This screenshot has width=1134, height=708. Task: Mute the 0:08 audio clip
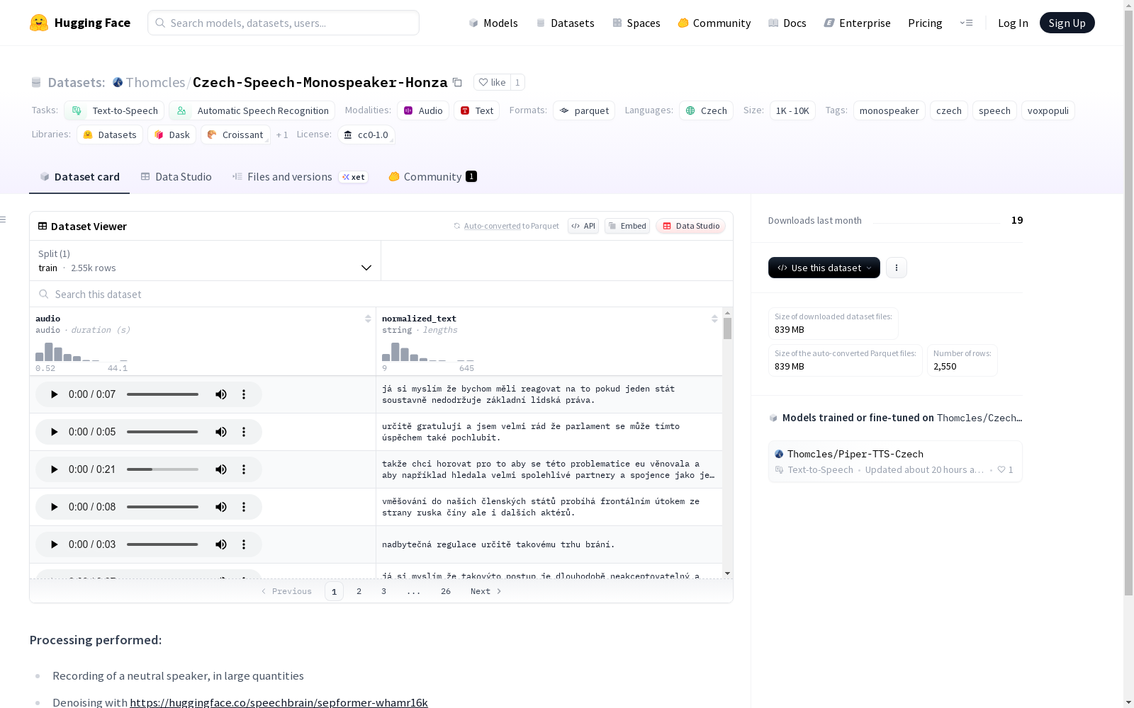pyautogui.click(x=221, y=507)
